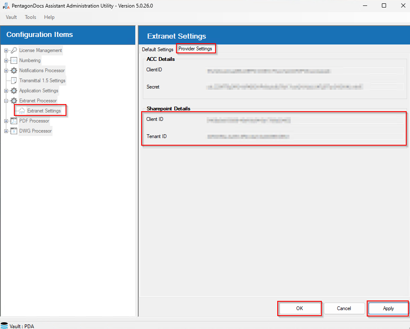Select the Provider Settings tab
Image resolution: width=410 pixels, height=329 pixels.
(x=195, y=49)
